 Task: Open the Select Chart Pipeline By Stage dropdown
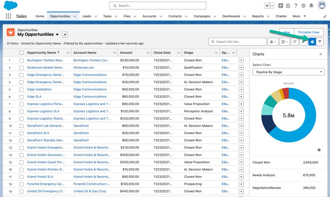pos(288,72)
